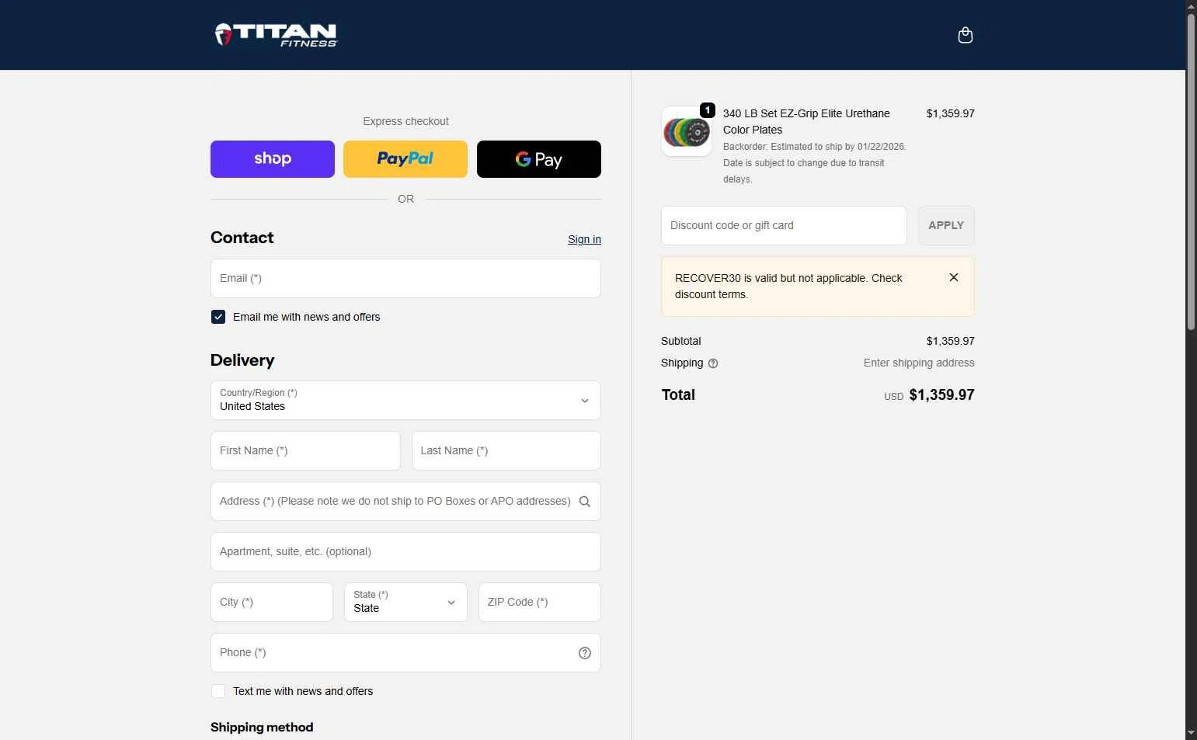Open the State dropdown
1197x740 pixels.
405,603
